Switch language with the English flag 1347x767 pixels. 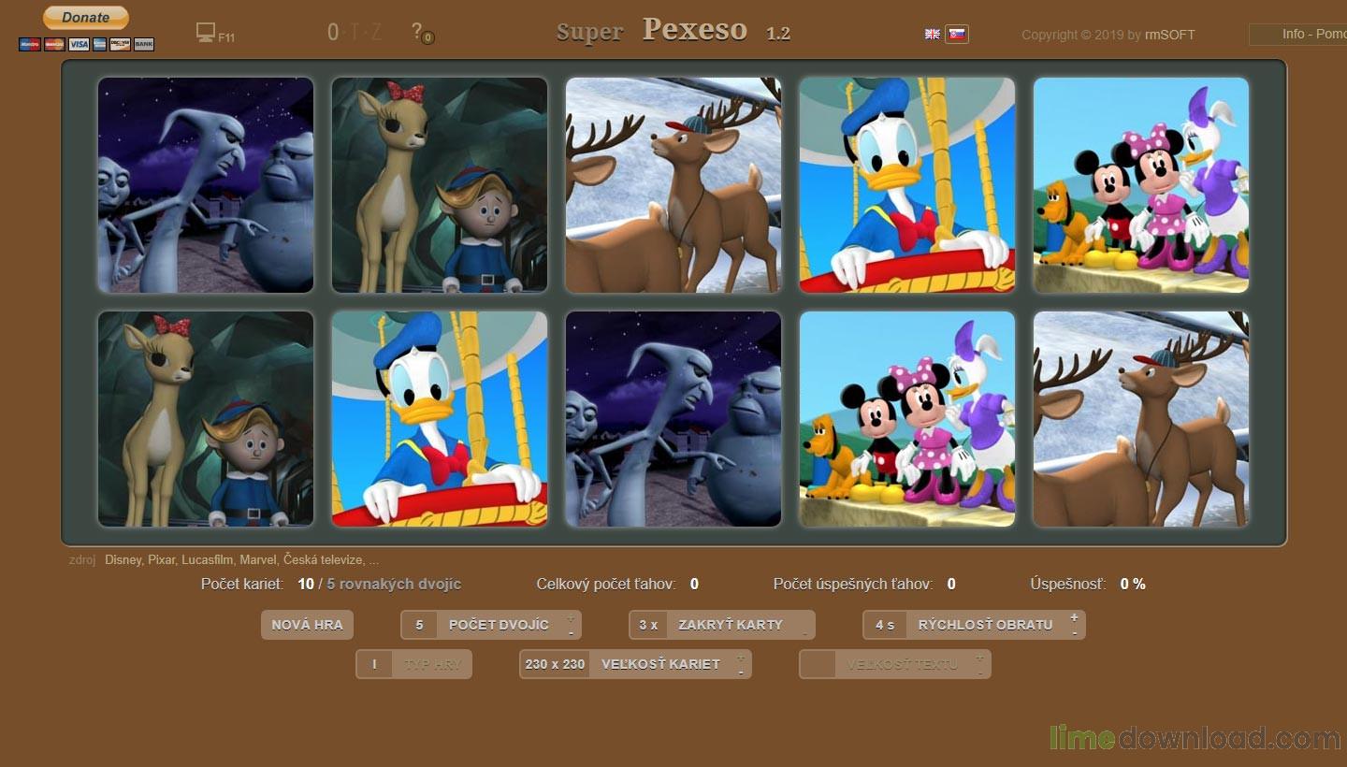(x=933, y=34)
